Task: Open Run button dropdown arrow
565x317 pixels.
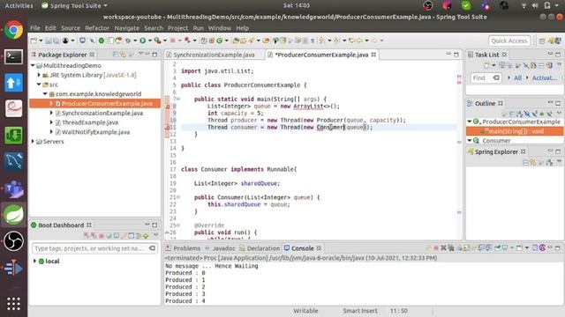Action: point(149,41)
